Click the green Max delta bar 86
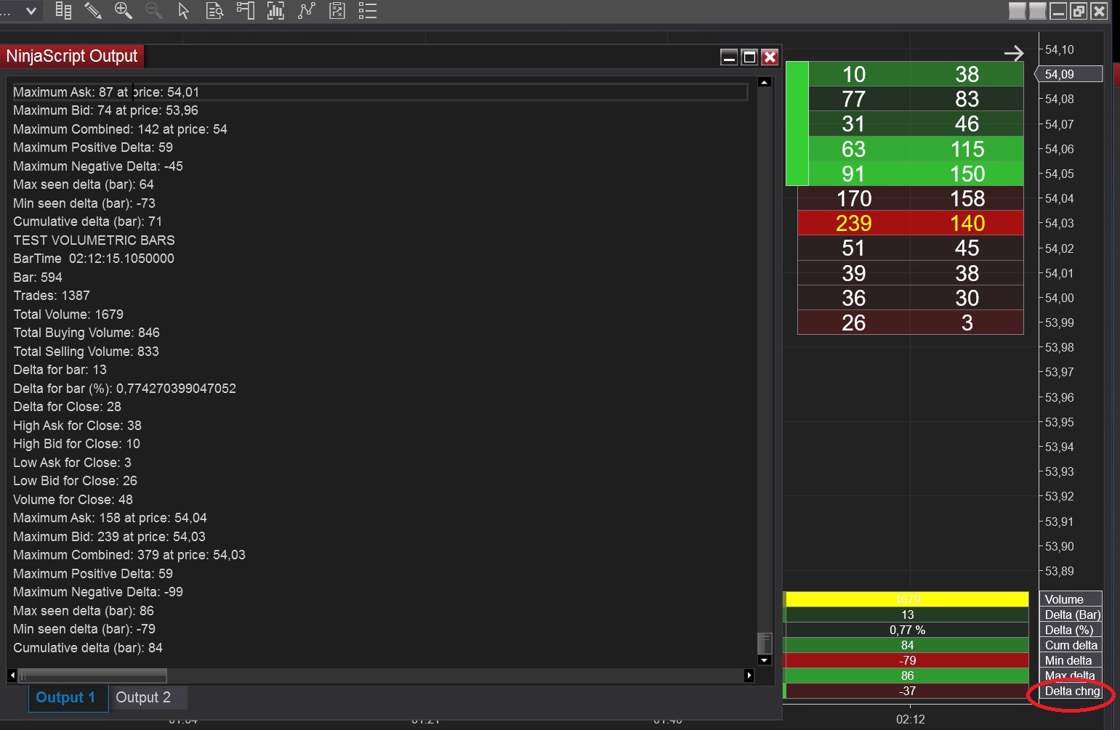1120x730 pixels. coord(907,676)
